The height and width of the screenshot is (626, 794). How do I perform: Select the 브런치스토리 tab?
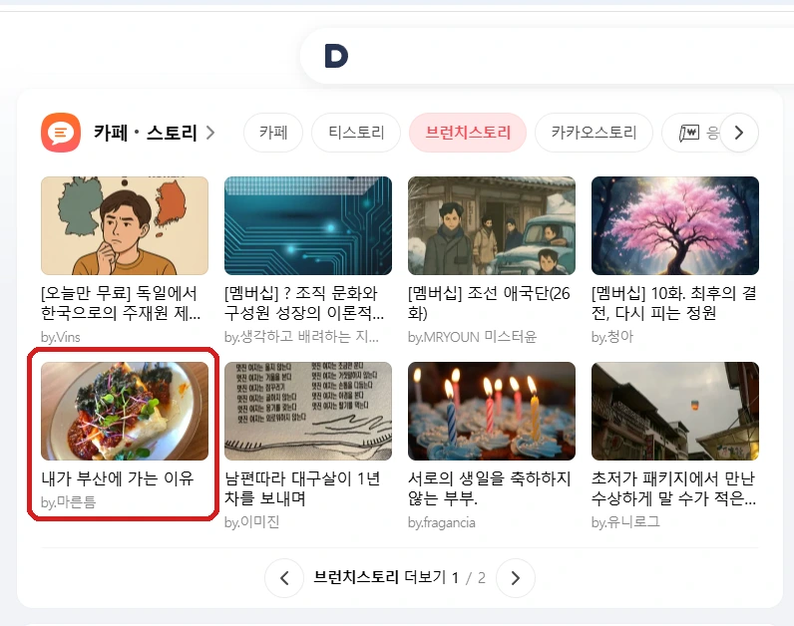(468, 133)
